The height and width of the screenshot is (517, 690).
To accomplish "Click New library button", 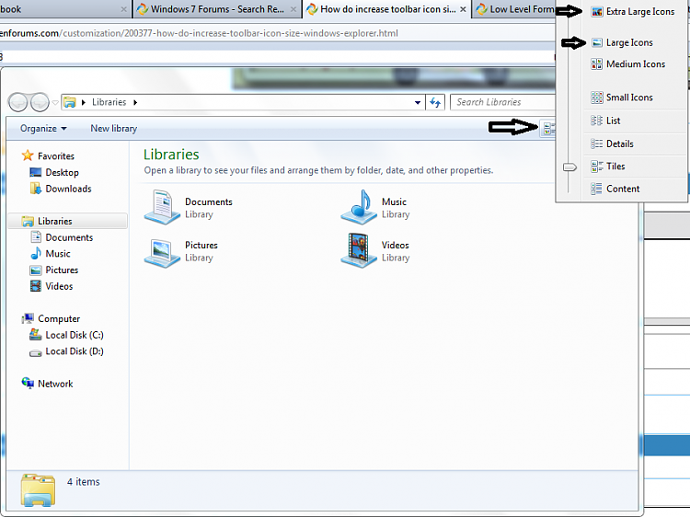I will [113, 129].
